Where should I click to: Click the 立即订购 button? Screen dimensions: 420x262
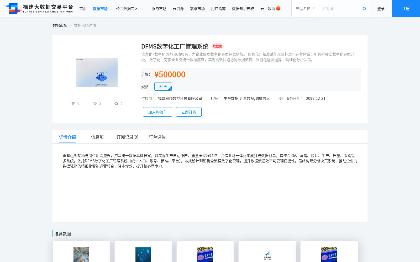(x=189, y=112)
